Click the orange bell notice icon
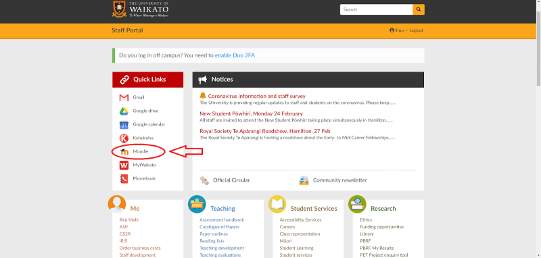Image resolution: width=541 pixels, height=258 pixels. pos(203,96)
